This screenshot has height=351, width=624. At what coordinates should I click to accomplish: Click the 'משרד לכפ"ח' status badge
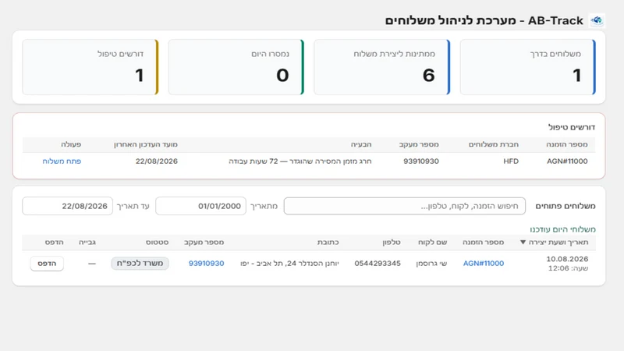[x=140, y=264]
